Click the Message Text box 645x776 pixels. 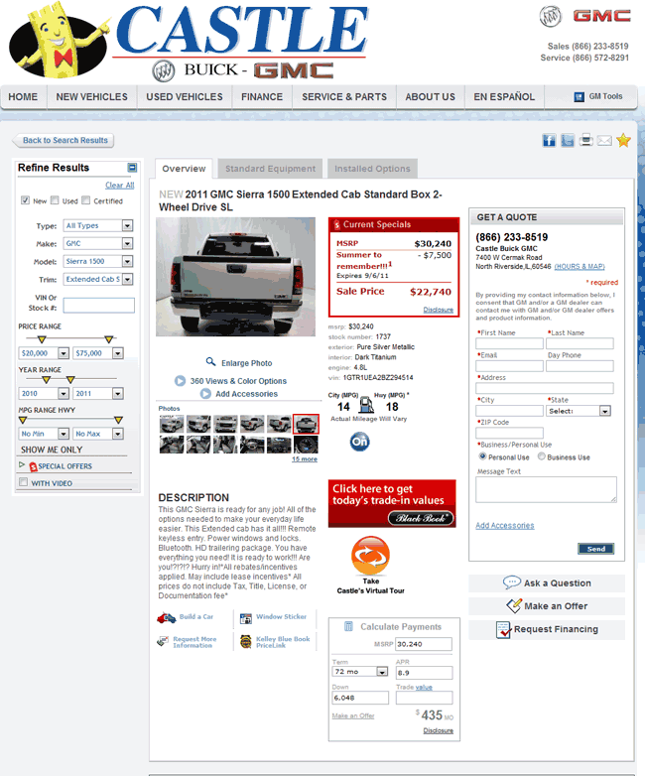coord(546,489)
